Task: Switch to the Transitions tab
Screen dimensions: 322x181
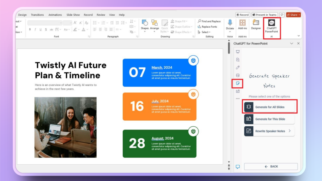Action: [37, 15]
